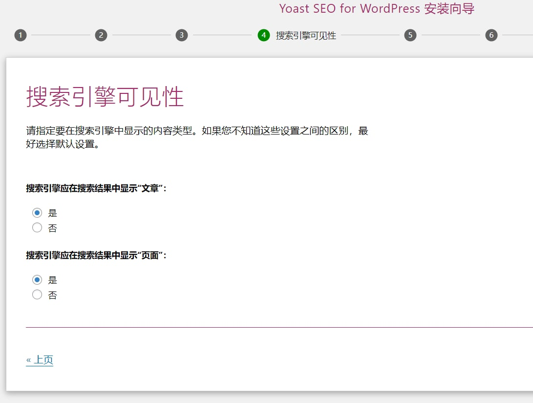Click the 是 text label under 文章

(x=53, y=213)
